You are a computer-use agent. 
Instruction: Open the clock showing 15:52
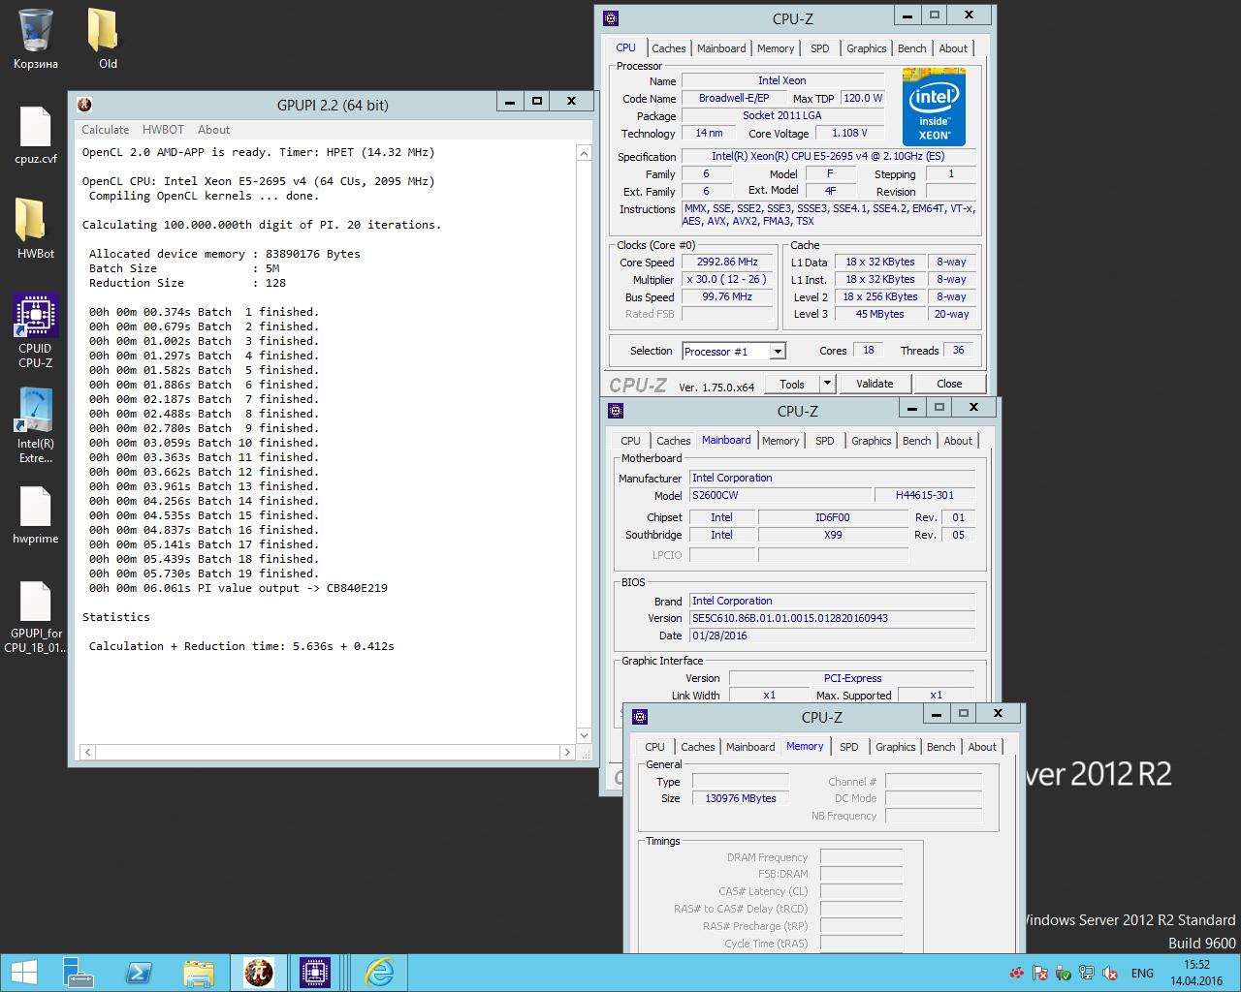coord(1197,973)
